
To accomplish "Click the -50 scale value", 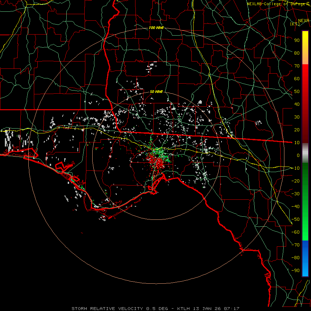I will click(x=295, y=219).
